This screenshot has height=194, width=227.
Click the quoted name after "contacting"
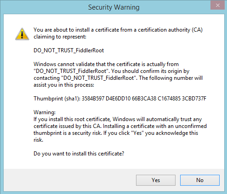point(99,78)
